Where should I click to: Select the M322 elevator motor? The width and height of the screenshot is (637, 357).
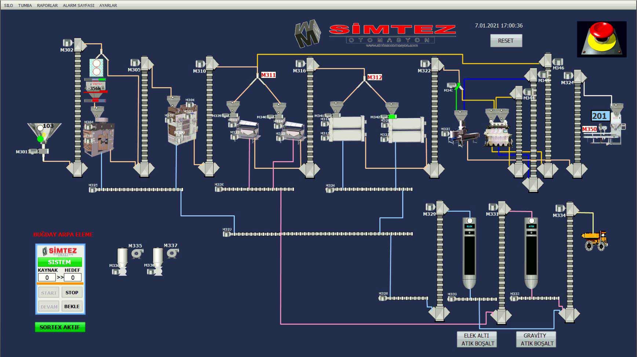(426, 63)
